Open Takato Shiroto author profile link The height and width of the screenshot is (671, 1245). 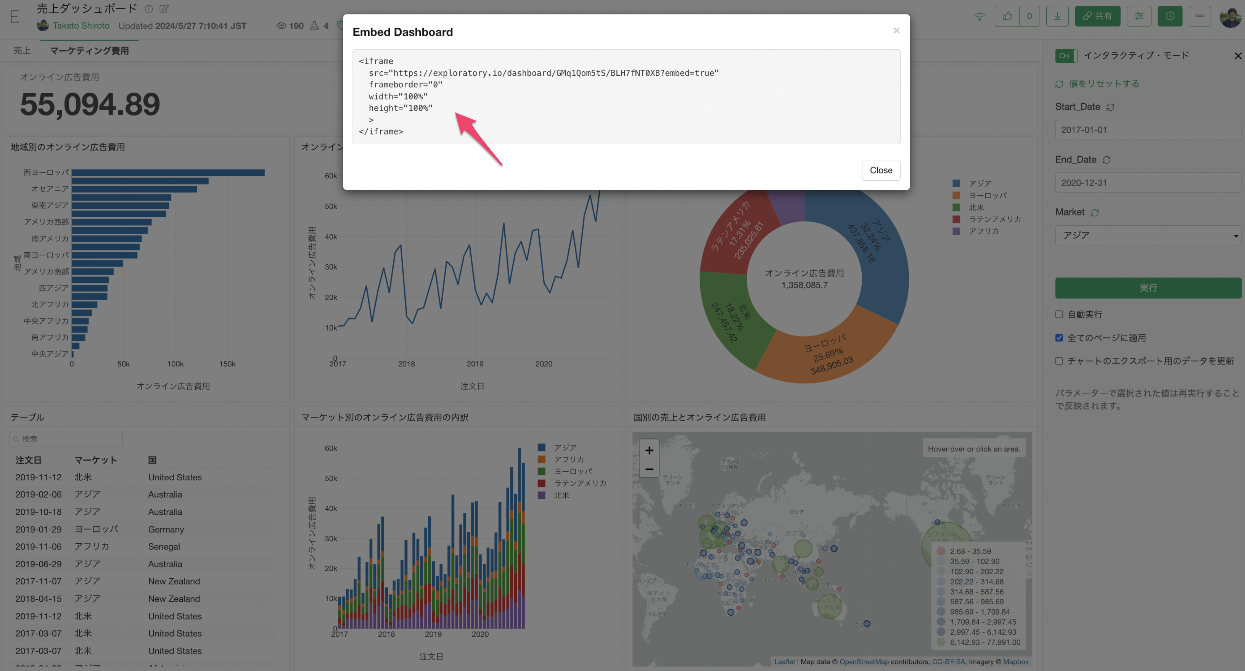[x=81, y=26]
